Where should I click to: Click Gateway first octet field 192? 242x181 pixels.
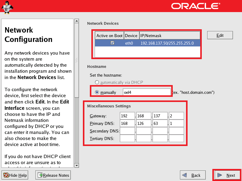[127, 116]
